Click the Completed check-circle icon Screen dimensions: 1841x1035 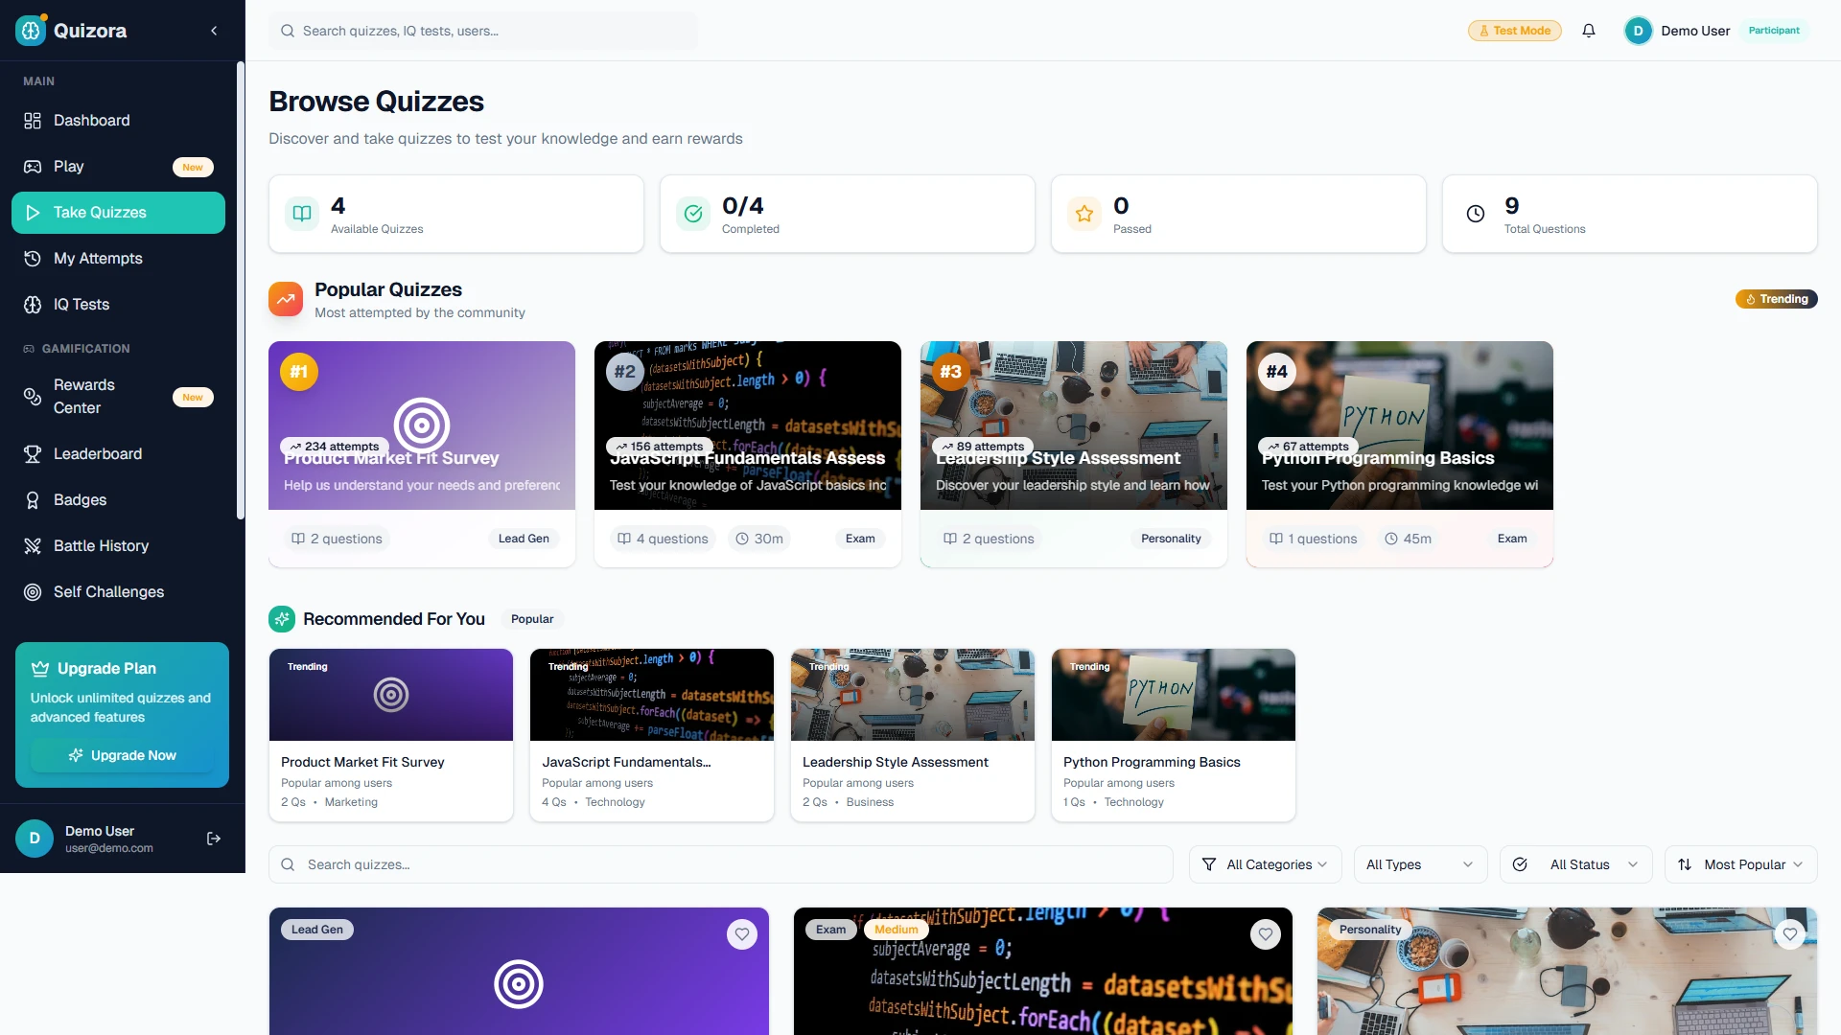coord(693,214)
